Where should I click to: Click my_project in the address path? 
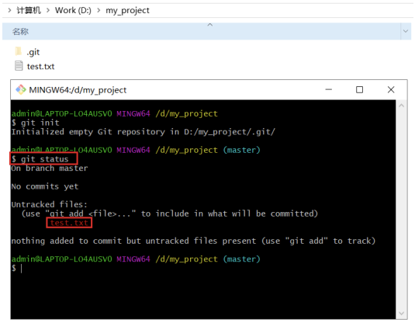127,11
